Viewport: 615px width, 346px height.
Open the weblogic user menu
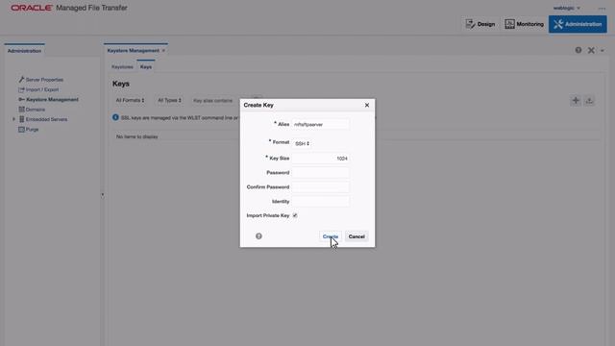[x=566, y=8]
